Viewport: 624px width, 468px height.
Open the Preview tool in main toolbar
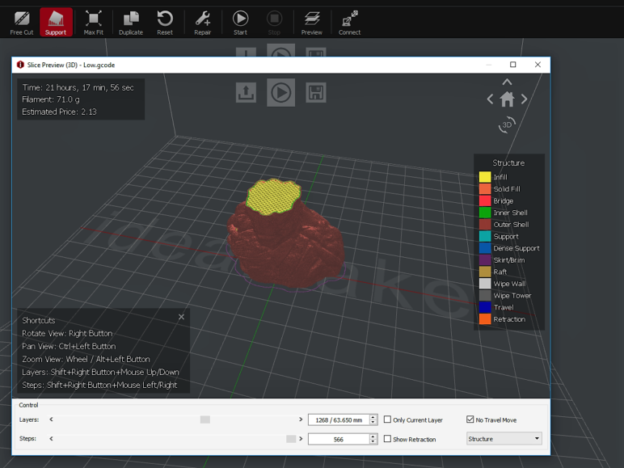pyautogui.click(x=312, y=23)
